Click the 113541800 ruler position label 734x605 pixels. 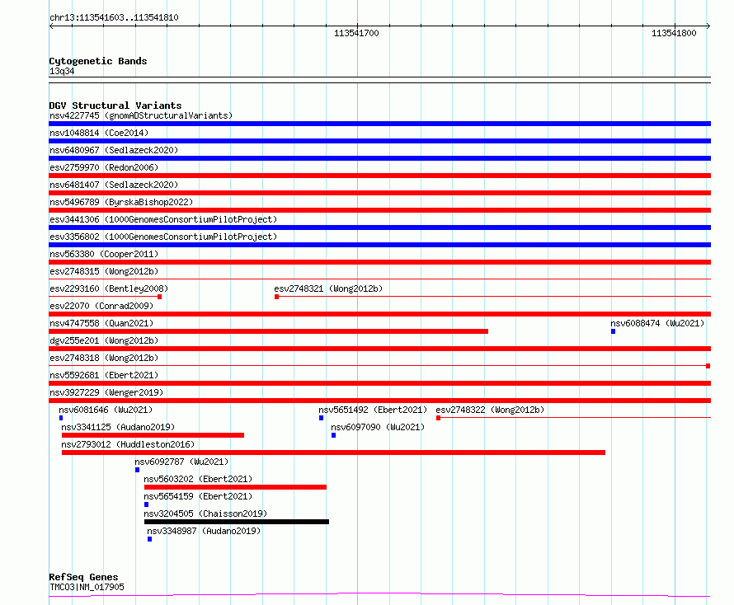point(674,33)
